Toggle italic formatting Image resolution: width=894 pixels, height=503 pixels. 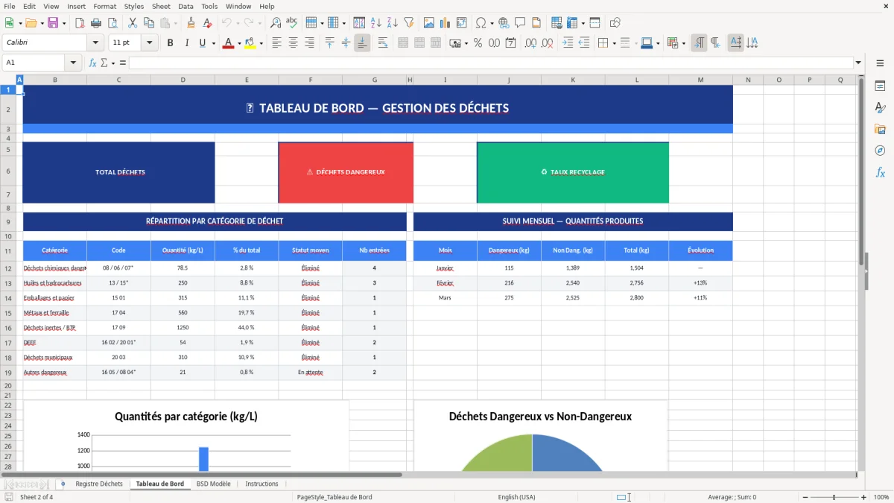186,42
